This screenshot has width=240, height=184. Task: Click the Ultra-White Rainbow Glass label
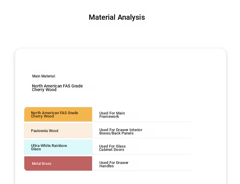coord(49,147)
